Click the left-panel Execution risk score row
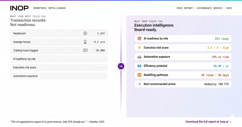Screen dimensions: 242x127 (x=59, y=67)
